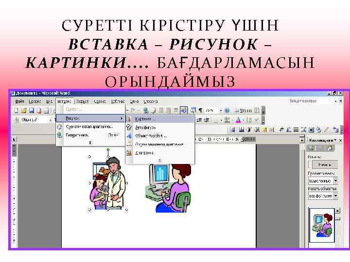Expand the Вставка menu's hidden items chevron
This screenshot has height=262, width=350.
(x=90, y=143)
